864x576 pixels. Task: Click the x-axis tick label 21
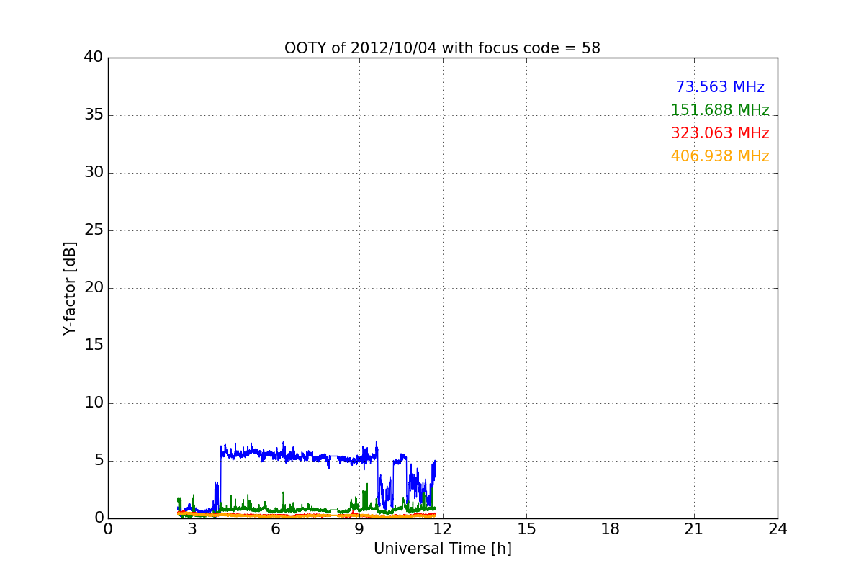click(x=694, y=529)
